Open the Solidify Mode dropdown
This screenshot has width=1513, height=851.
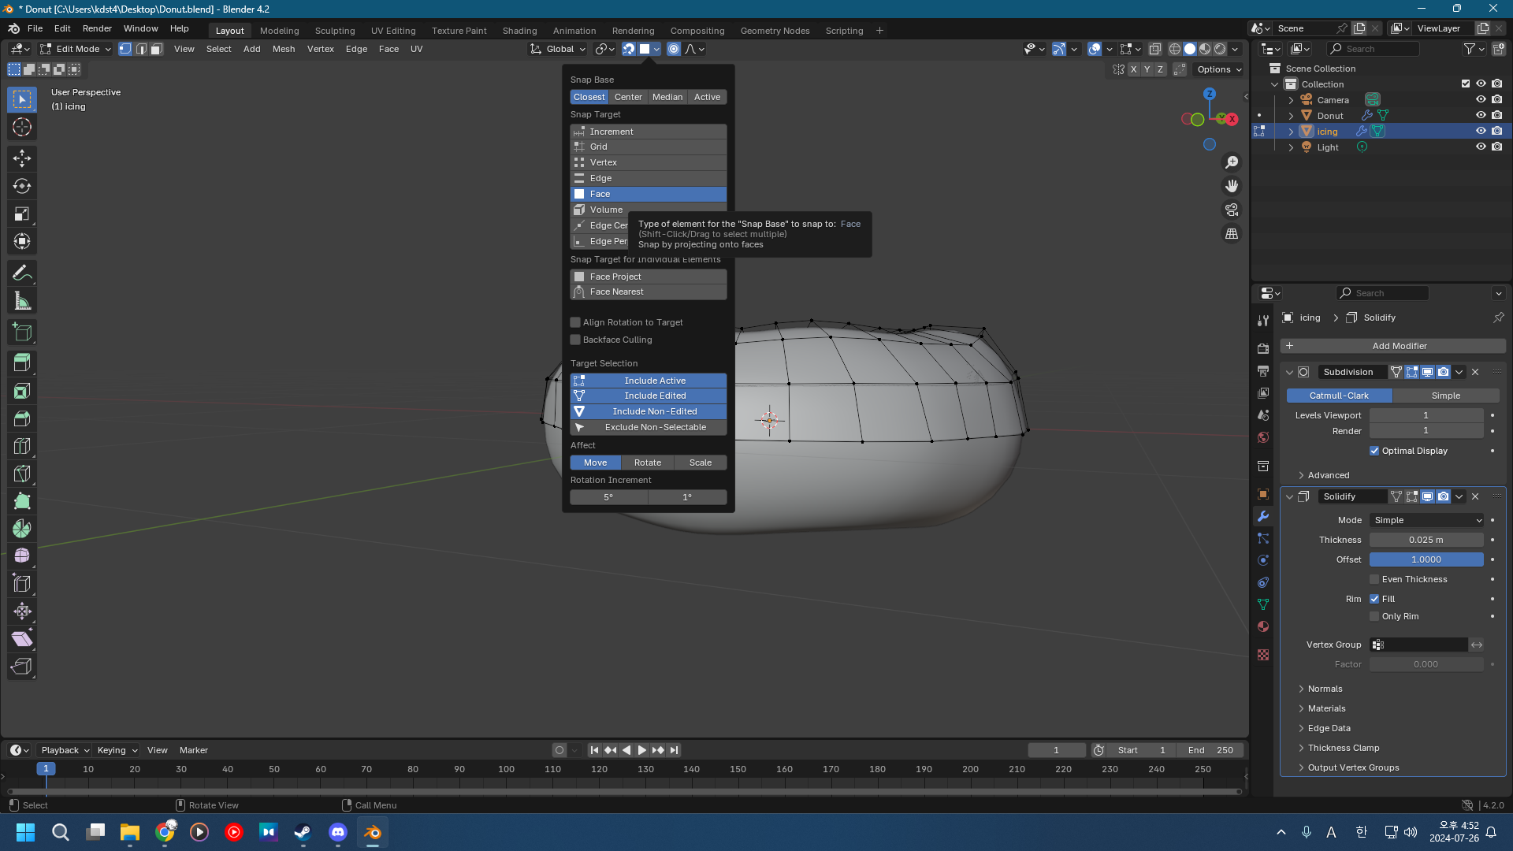[1426, 520]
